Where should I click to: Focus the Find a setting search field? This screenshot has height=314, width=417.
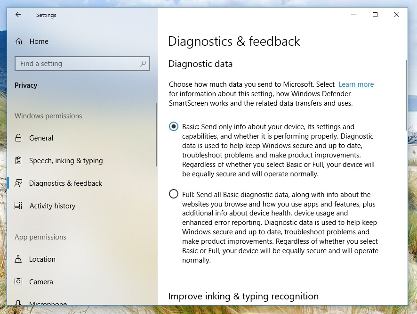pyautogui.click(x=78, y=64)
